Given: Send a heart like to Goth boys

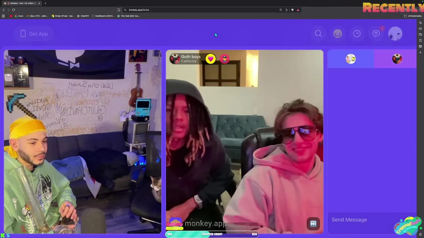Looking at the screenshot, I should pyautogui.click(x=211, y=59).
